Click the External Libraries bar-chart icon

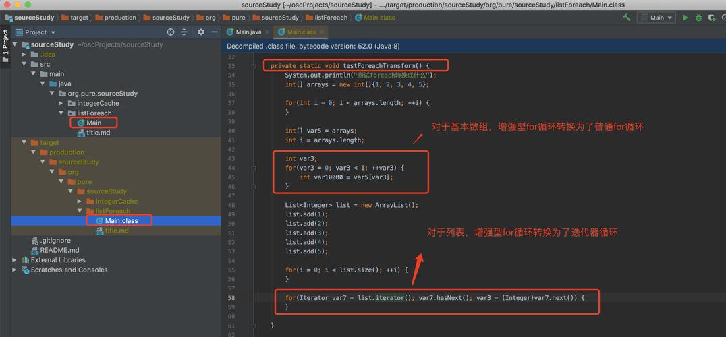tap(26, 259)
